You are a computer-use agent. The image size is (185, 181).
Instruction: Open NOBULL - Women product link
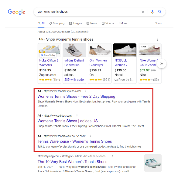[122, 63]
